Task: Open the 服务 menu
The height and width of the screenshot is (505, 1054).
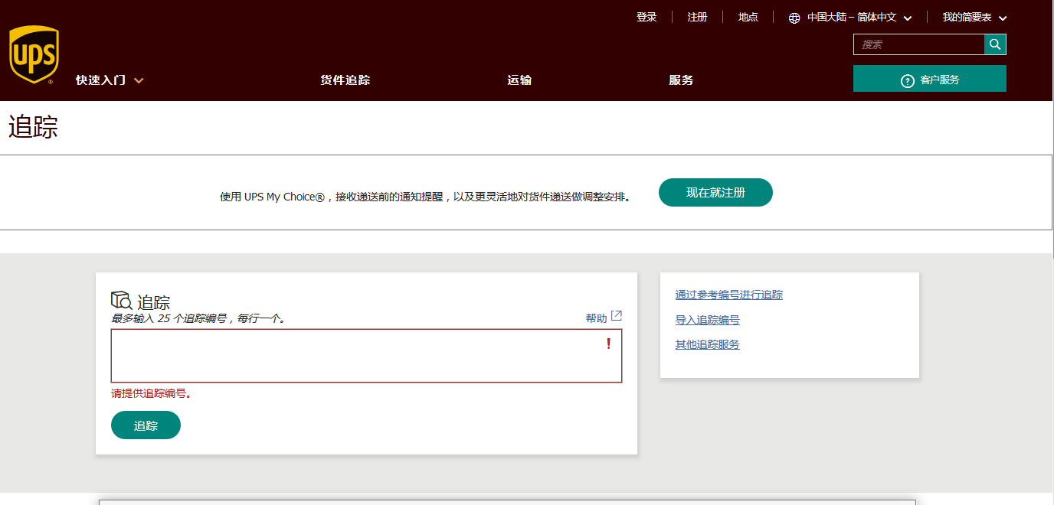Action: pyautogui.click(x=681, y=80)
